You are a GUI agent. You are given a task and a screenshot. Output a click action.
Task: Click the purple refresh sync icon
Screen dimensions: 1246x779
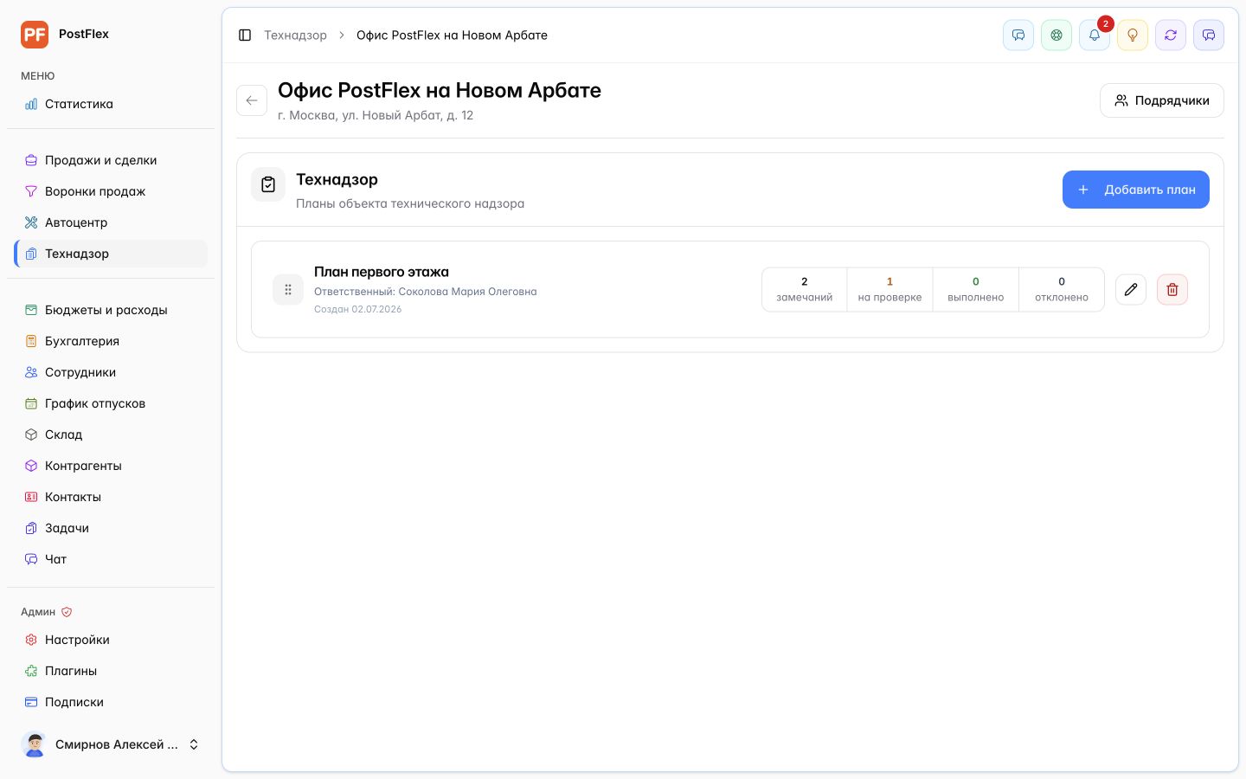click(1171, 35)
